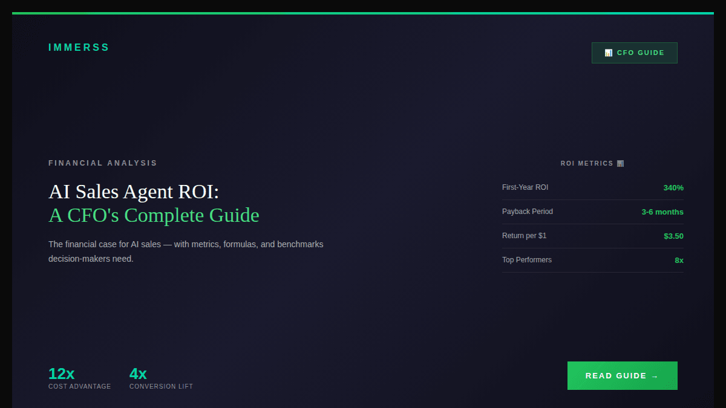Image resolution: width=726 pixels, height=408 pixels.
Task: Click the green subtitle A CFO's Complete Guide
Action: point(154,215)
